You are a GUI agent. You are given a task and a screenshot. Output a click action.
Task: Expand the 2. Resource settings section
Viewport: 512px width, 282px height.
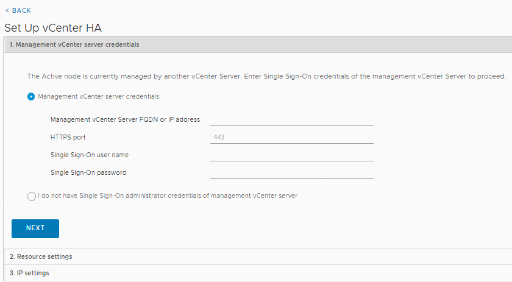pyautogui.click(x=258, y=256)
